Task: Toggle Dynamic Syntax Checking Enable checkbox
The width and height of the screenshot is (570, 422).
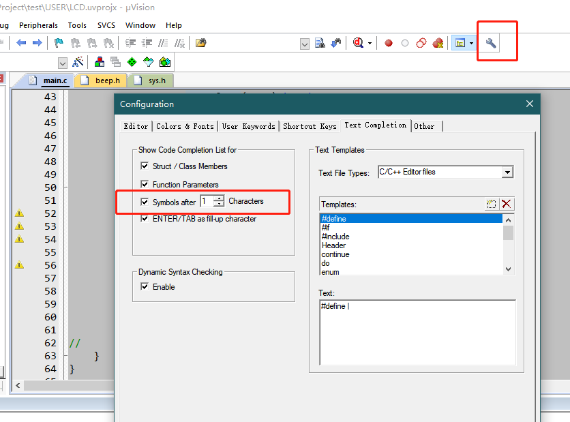Action: [x=145, y=286]
